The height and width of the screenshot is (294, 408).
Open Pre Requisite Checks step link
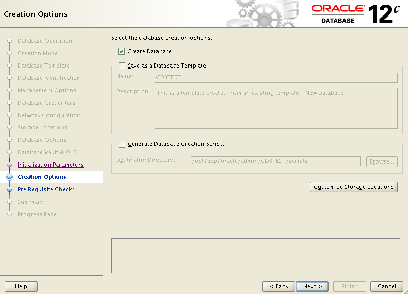pos(46,189)
